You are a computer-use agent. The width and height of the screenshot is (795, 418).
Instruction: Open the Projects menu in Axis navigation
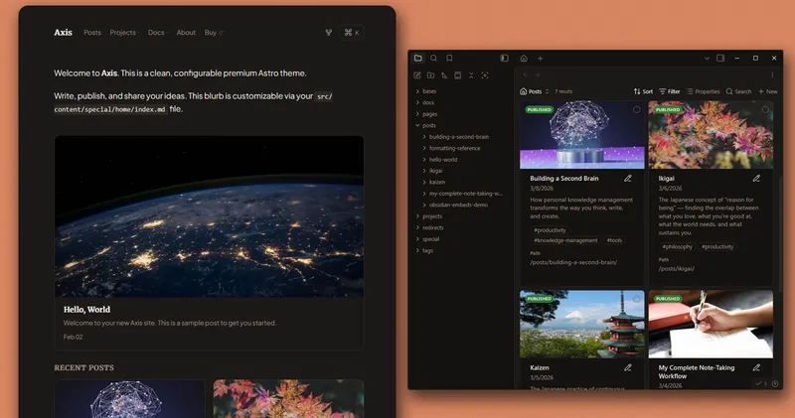124,33
